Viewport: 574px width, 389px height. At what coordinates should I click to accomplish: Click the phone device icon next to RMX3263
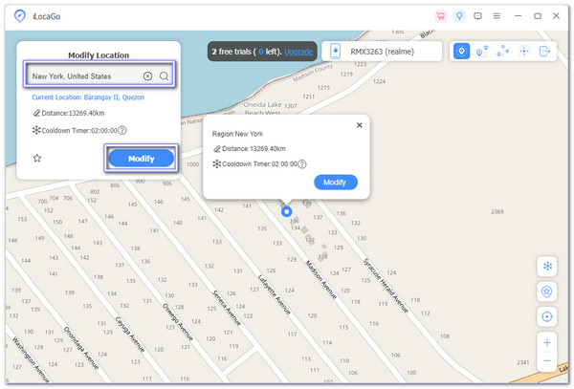tap(336, 52)
